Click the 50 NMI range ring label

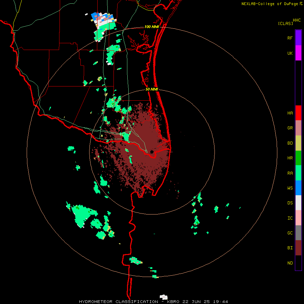tap(152, 89)
